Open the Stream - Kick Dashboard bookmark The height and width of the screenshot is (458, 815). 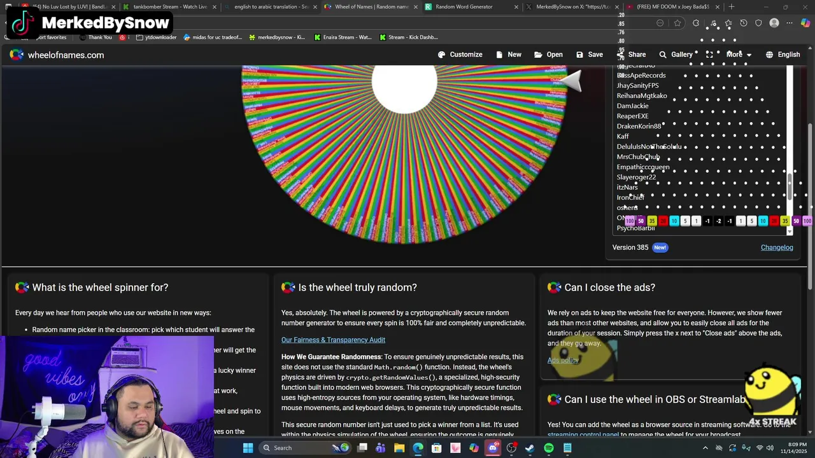(408, 38)
